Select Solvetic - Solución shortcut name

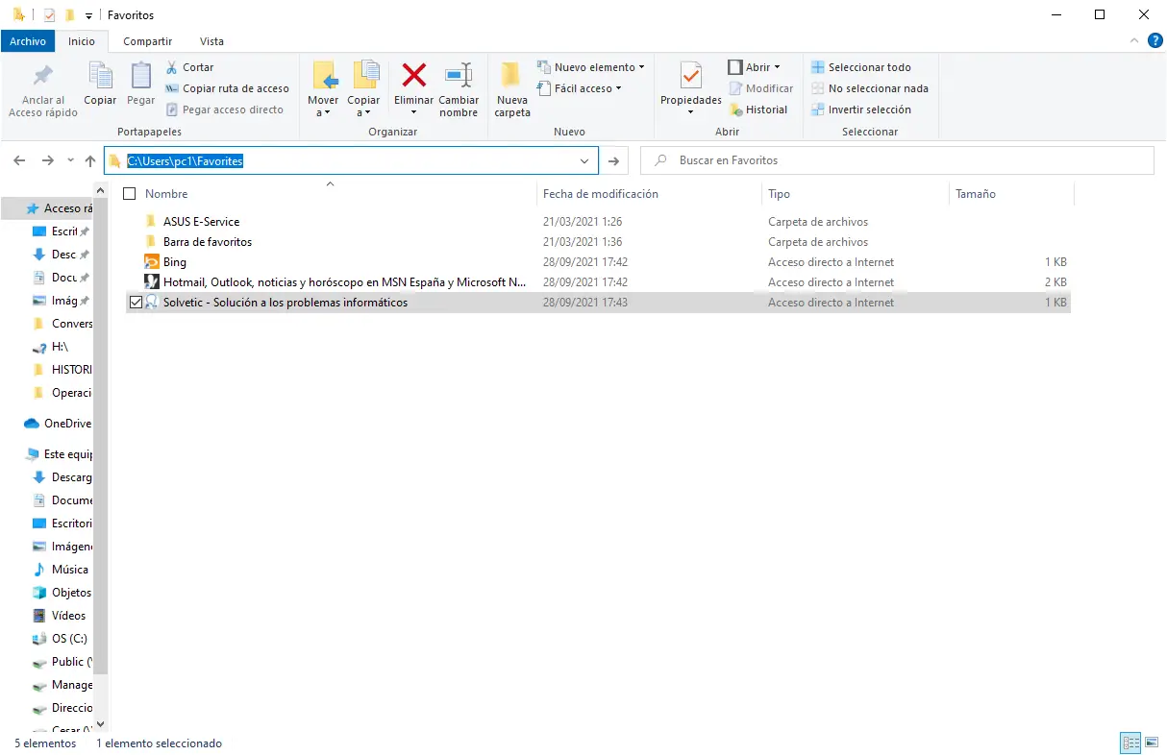point(286,303)
